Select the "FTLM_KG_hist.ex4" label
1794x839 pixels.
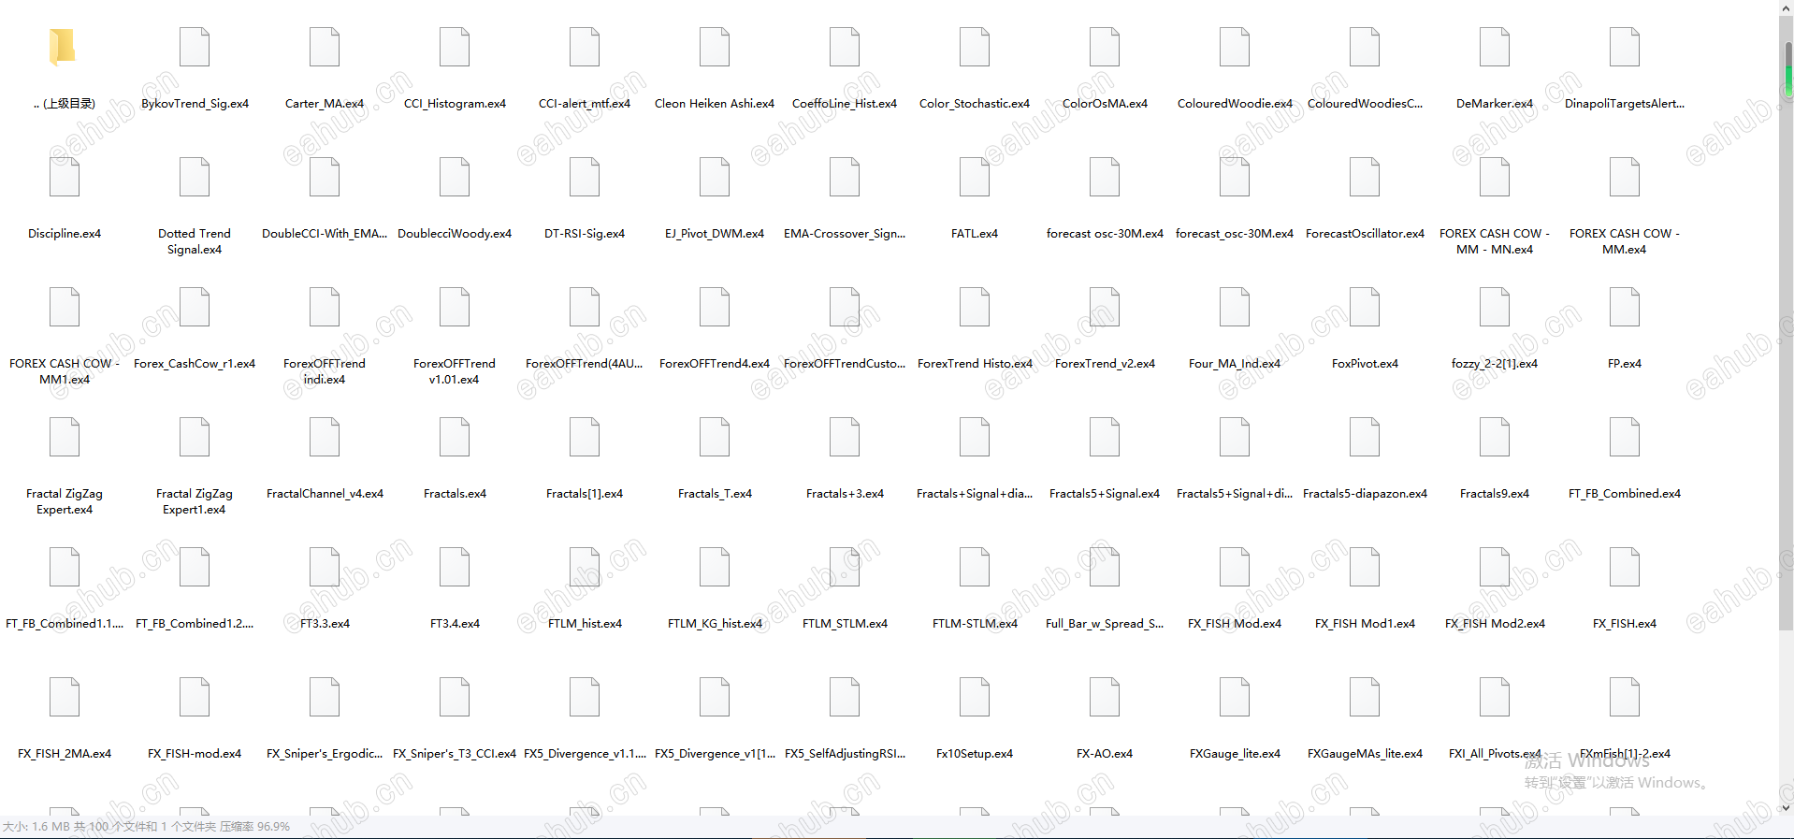pos(715,624)
